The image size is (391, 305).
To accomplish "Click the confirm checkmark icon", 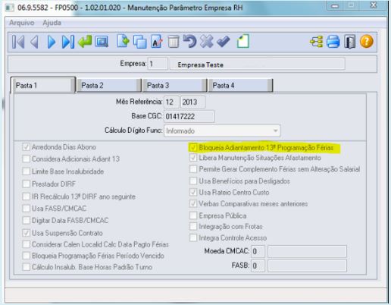I will [224, 42].
